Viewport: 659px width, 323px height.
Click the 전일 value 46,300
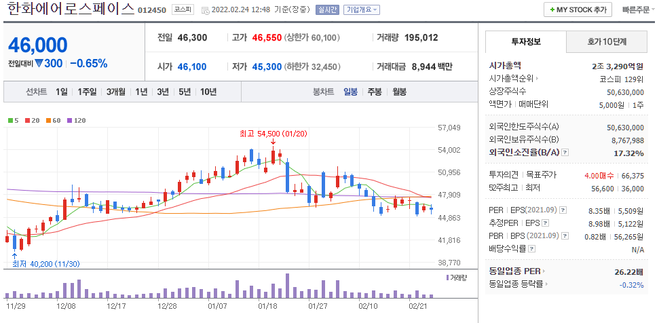coord(193,38)
